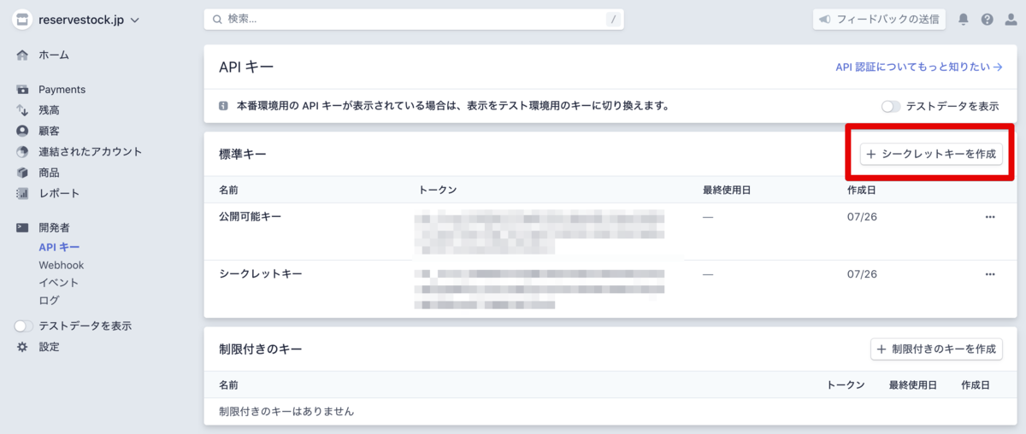The height and width of the screenshot is (434, 1026).
Task: Click the info icon in the notice banner
Action: coord(224,107)
